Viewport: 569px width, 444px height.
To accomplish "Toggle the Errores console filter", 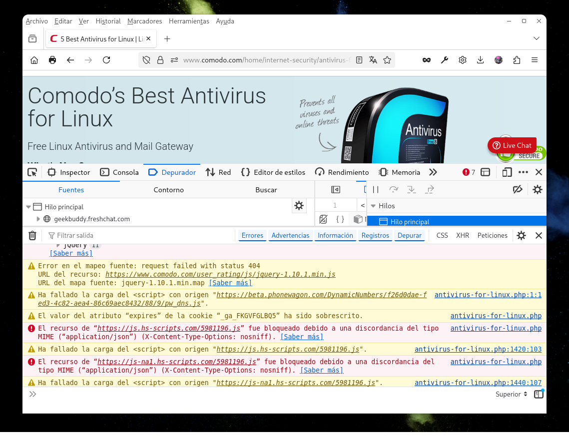I will pyautogui.click(x=252, y=235).
